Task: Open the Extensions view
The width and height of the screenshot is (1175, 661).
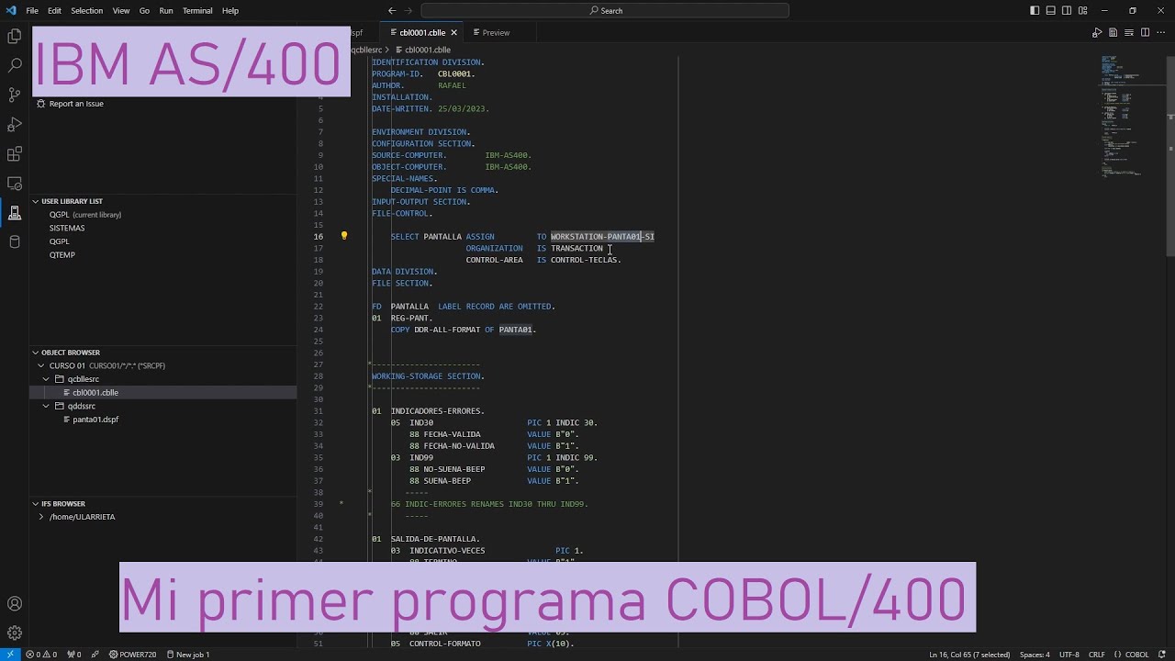Action: 15,153
